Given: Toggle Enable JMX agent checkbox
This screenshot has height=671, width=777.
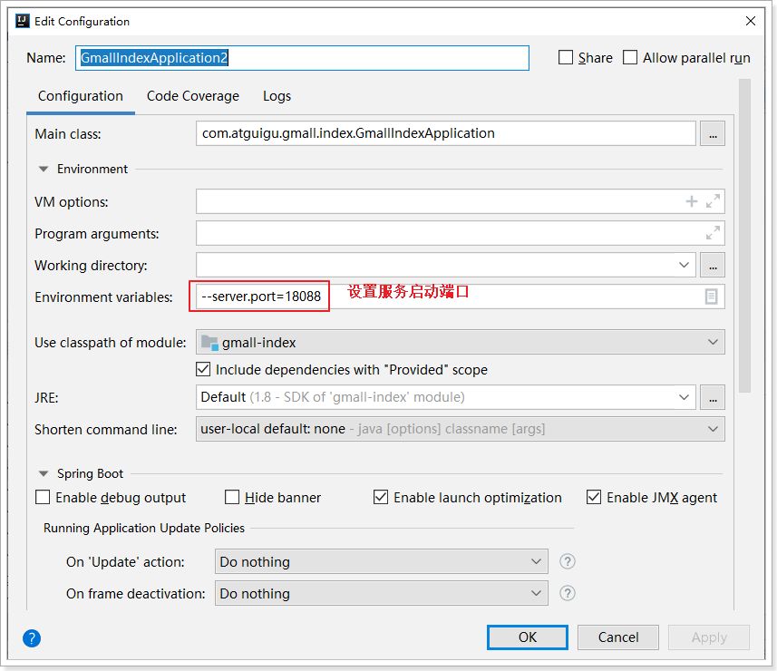Looking at the screenshot, I should click(x=594, y=497).
